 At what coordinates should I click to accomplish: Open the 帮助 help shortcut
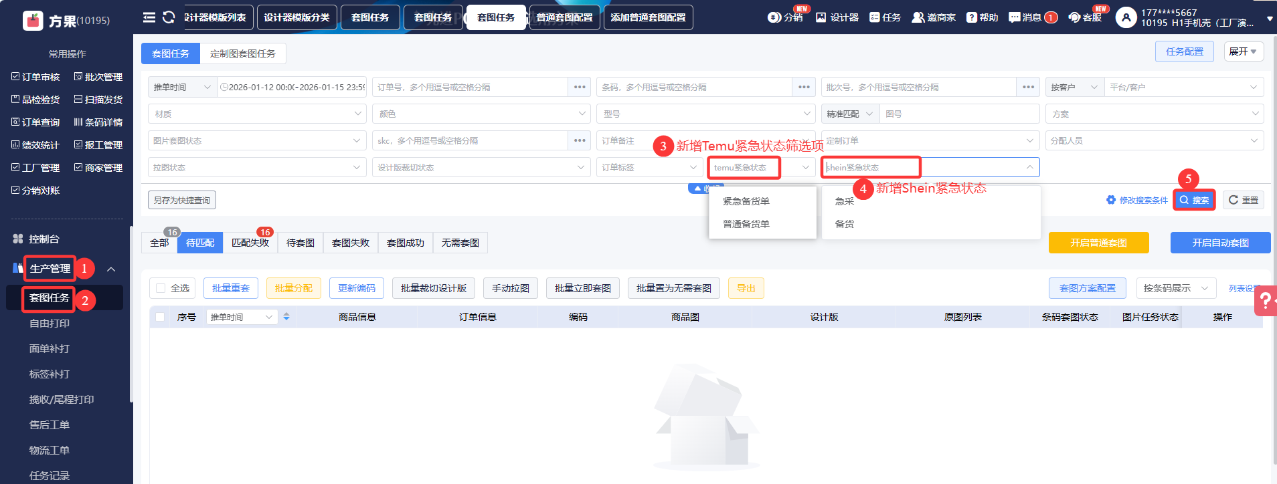[x=982, y=17]
